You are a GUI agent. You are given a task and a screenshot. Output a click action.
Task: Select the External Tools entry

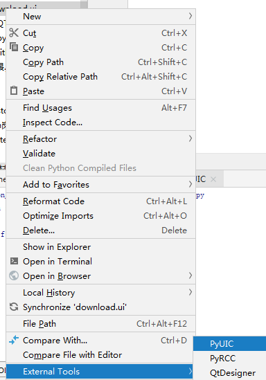[x=100, y=371]
